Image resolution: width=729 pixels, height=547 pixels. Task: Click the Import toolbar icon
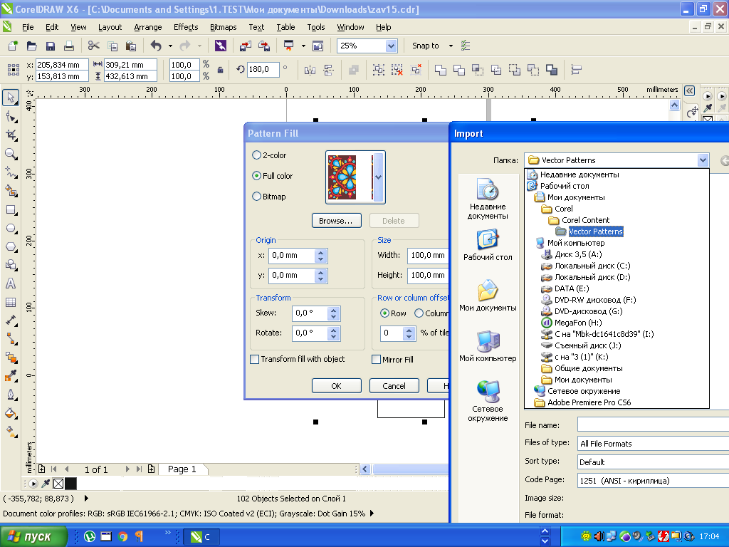coord(246,46)
